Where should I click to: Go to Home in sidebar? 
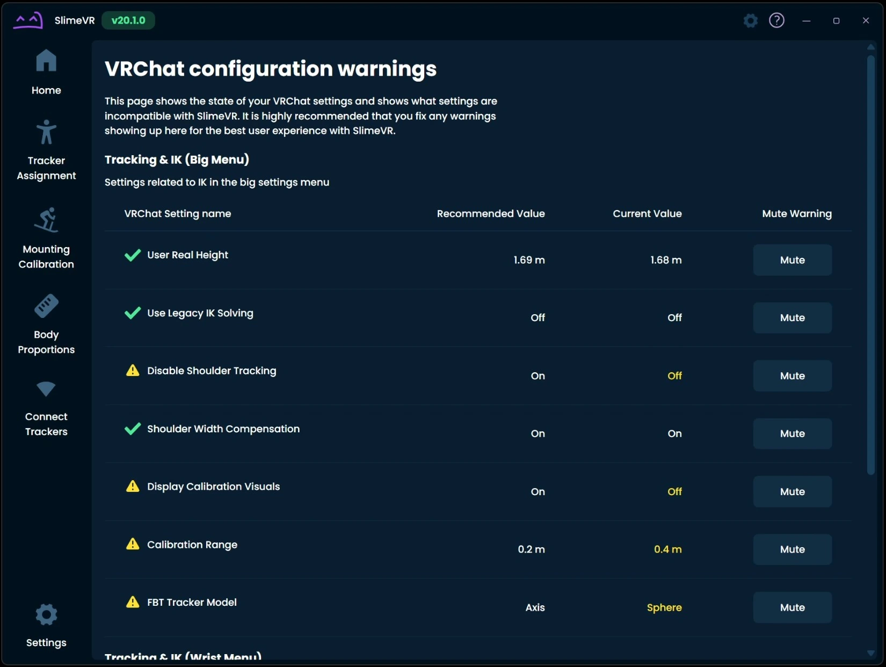click(x=46, y=73)
